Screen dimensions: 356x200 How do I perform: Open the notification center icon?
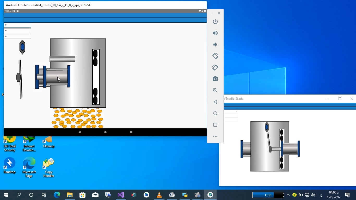click(347, 195)
